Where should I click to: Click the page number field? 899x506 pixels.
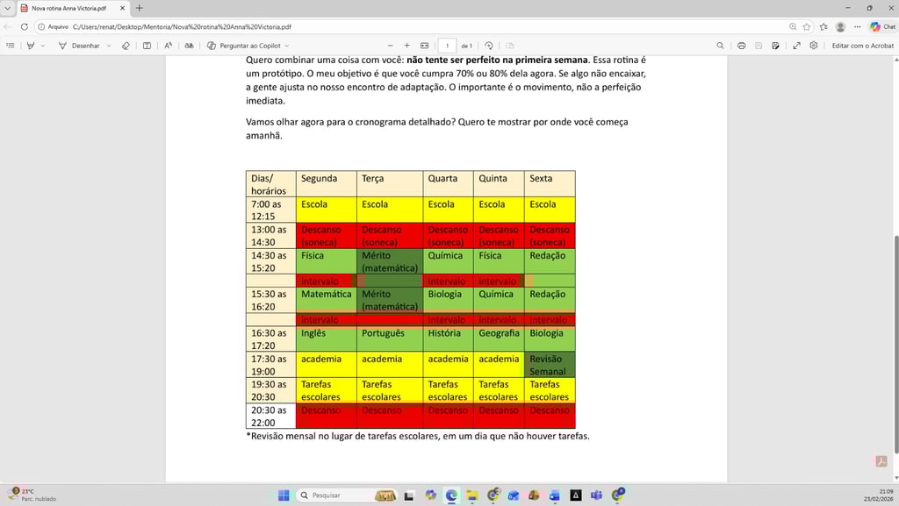tap(447, 46)
